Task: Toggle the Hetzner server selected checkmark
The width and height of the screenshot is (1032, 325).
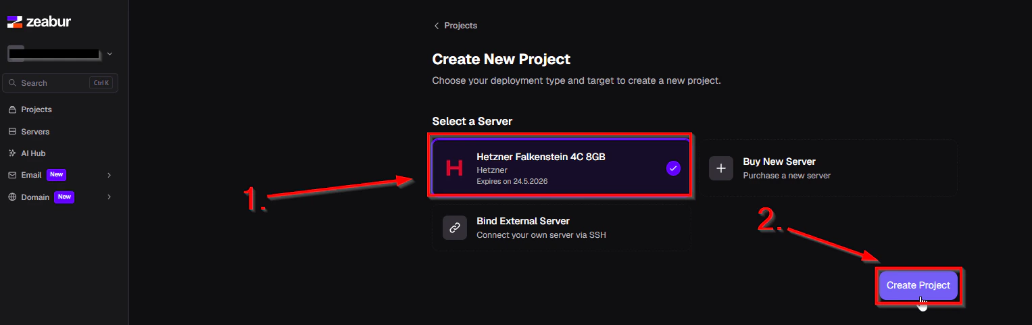Action: coord(673,168)
